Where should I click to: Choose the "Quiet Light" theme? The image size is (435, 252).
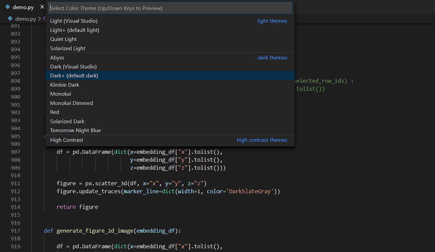pyautogui.click(x=63, y=39)
